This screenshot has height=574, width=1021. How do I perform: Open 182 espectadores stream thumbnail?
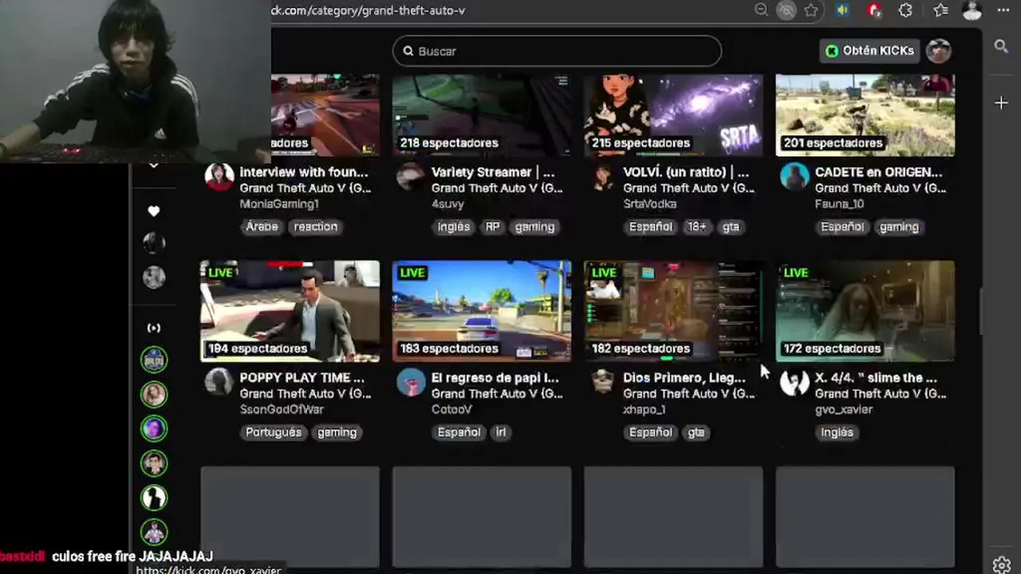coord(673,311)
